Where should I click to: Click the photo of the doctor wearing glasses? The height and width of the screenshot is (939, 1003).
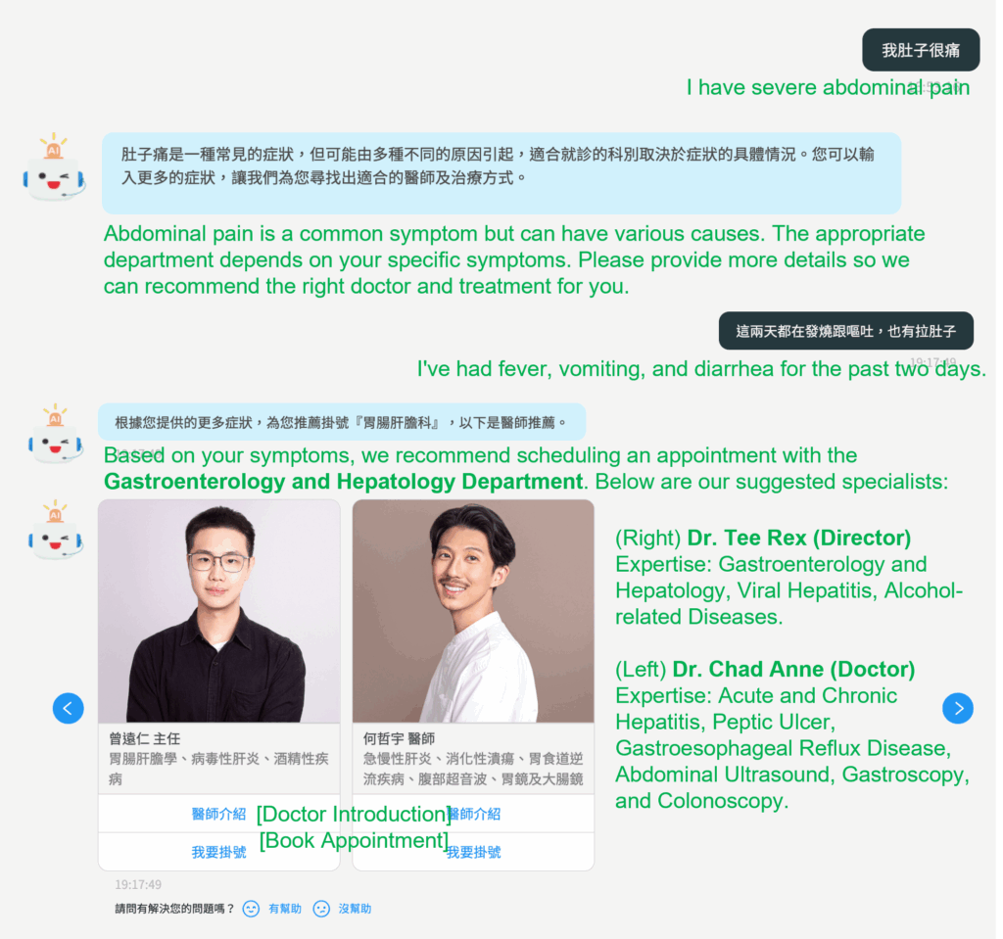[219, 611]
